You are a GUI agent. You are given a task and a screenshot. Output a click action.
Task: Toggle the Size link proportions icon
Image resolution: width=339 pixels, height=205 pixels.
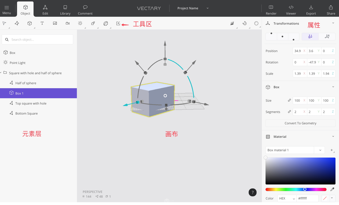[x=289, y=100]
